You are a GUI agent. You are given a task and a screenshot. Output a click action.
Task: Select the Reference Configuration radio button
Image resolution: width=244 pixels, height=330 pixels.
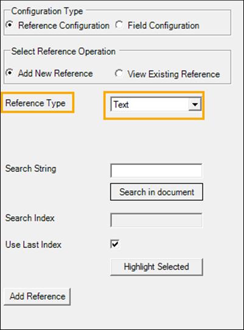click(10, 25)
